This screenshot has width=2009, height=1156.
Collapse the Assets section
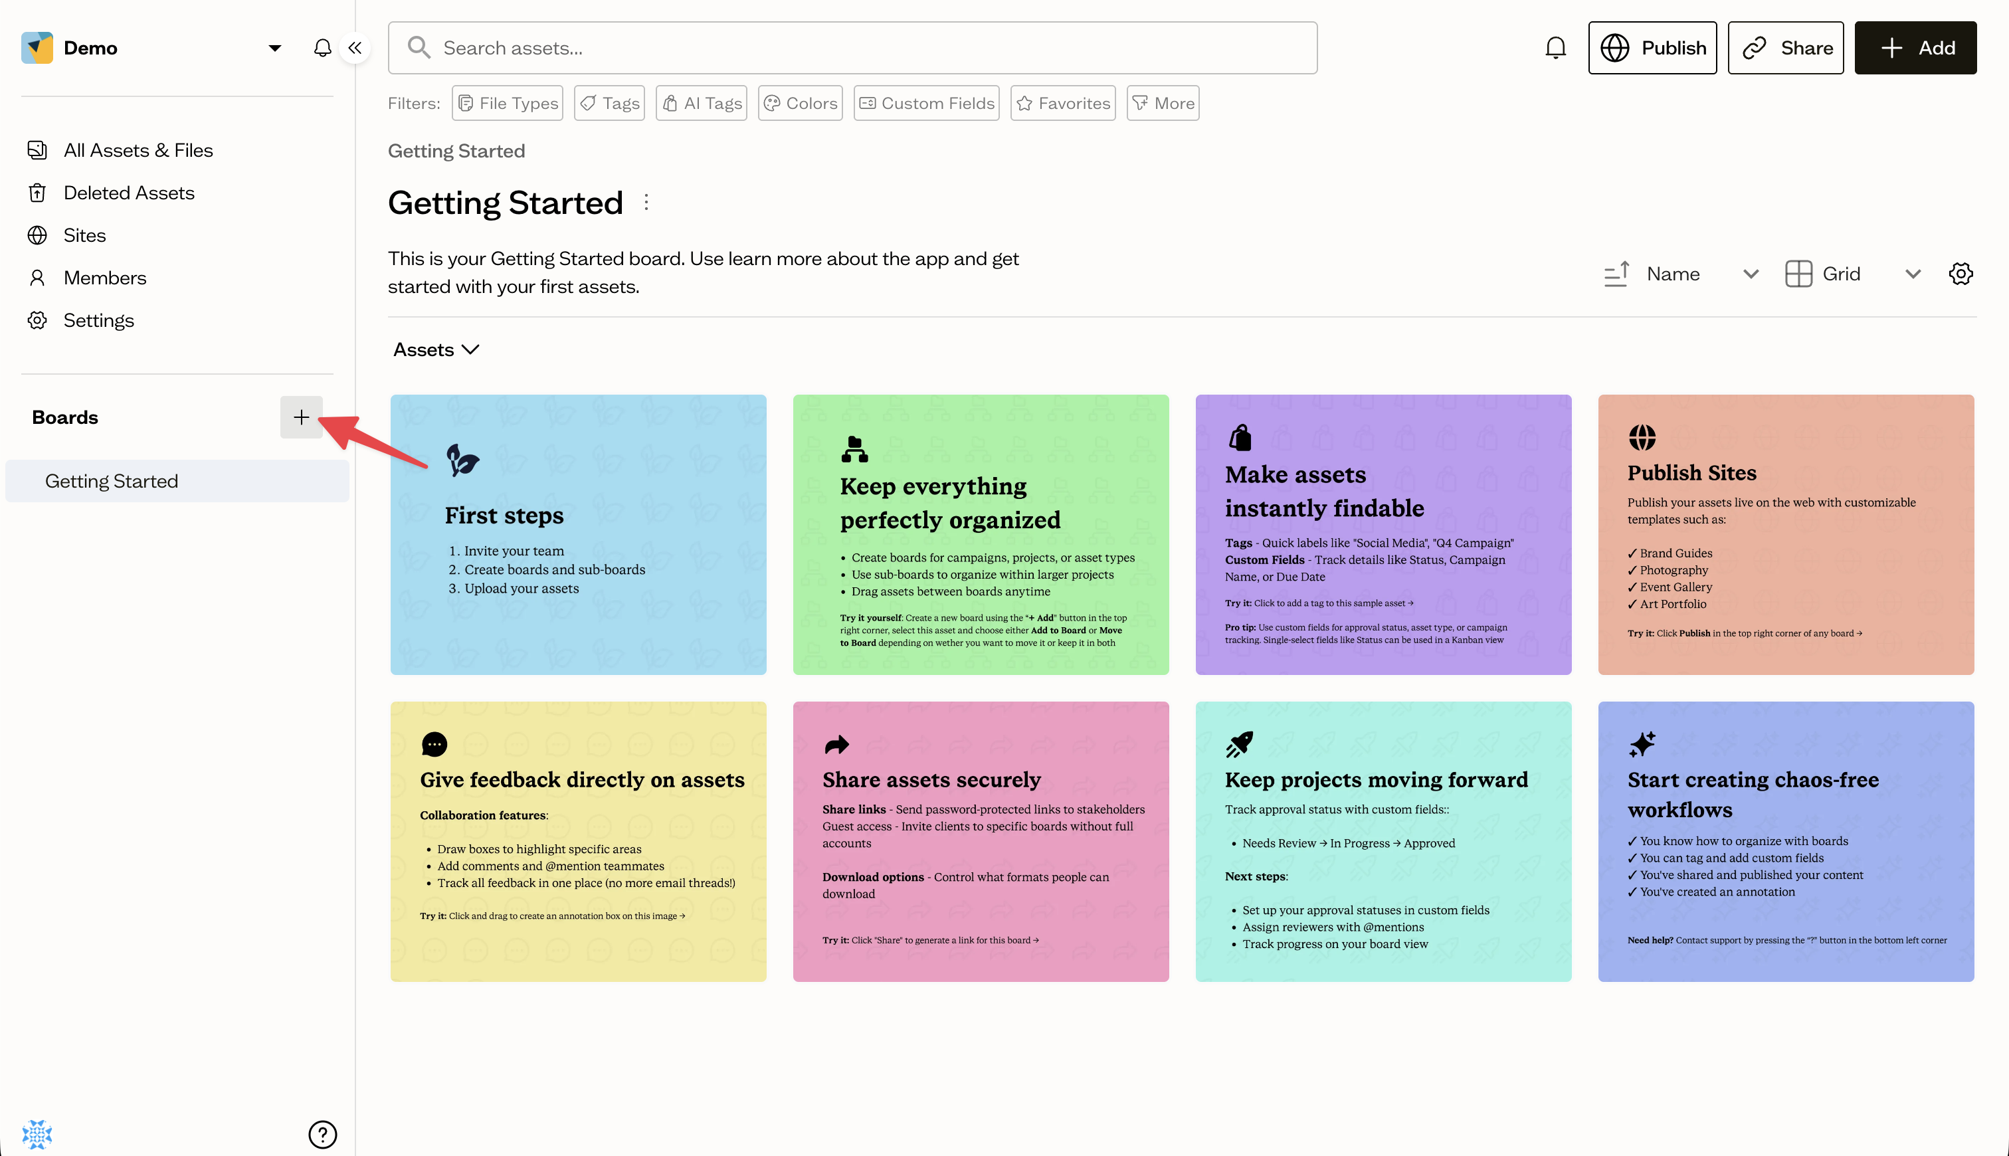[x=436, y=350]
